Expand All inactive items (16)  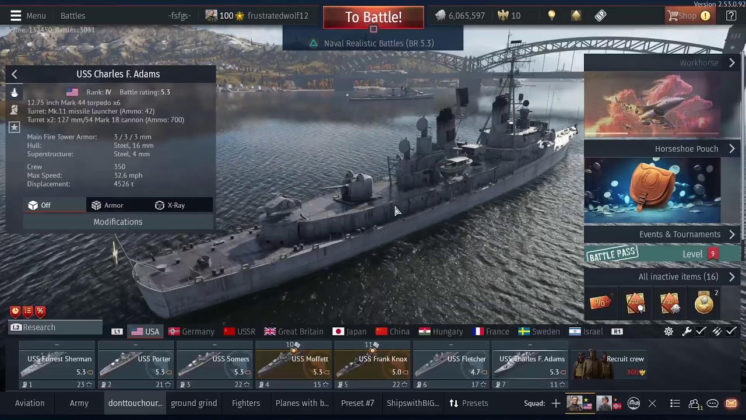[x=663, y=277]
